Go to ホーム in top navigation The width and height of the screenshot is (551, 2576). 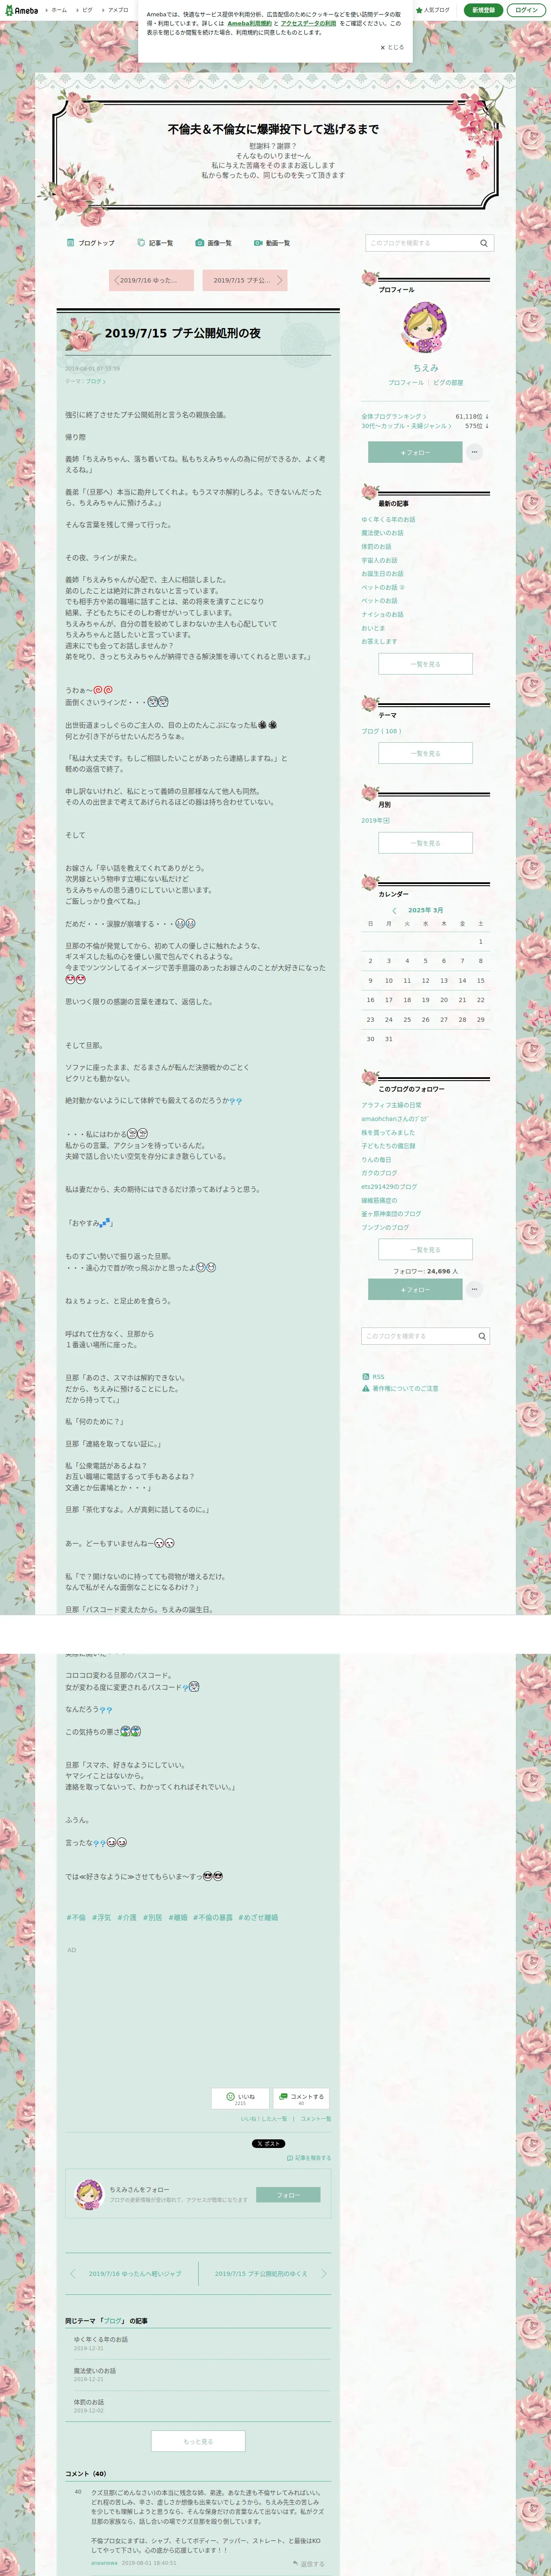point(59,10)
